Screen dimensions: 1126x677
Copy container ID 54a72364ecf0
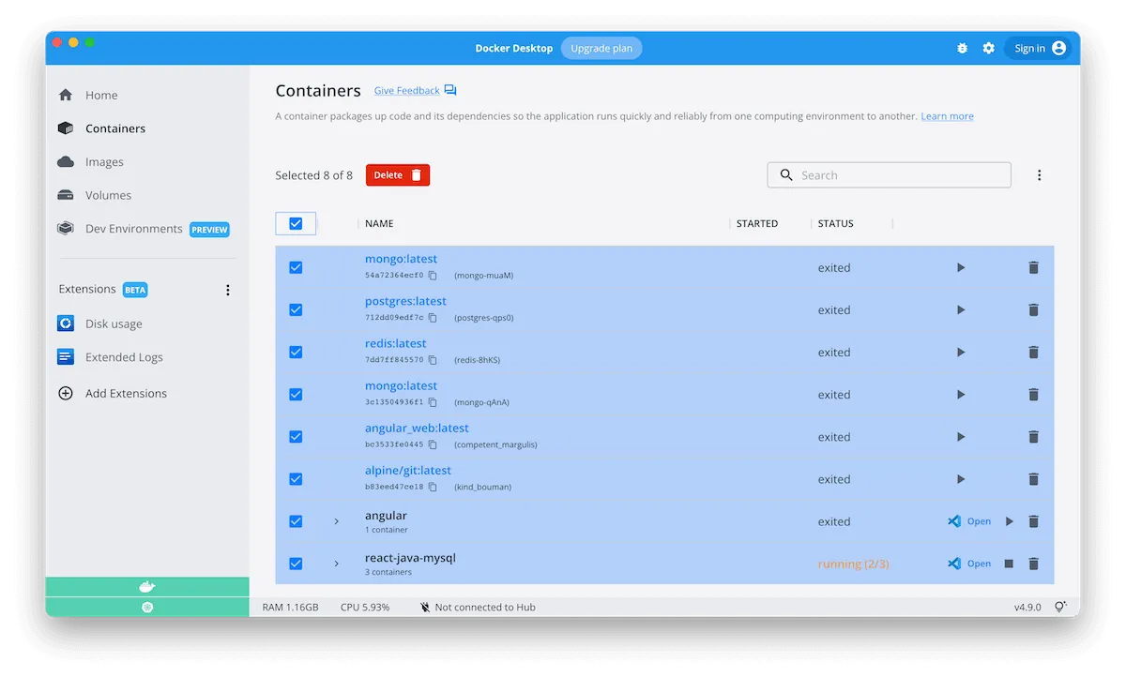pyautogui.click(x=433, y=276)
